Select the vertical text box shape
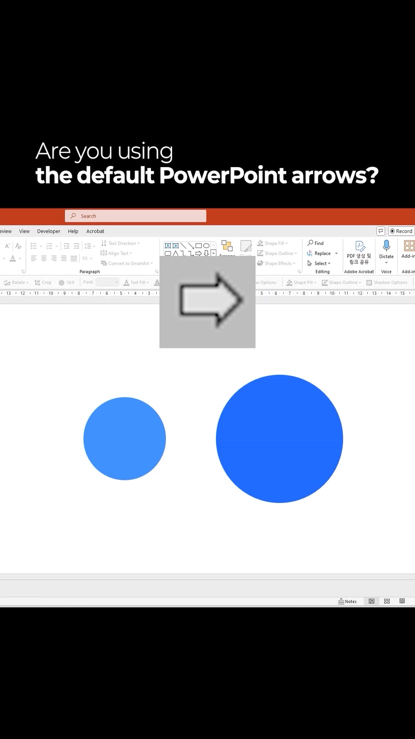Image resolution: width=415 pixels, height=739 pixels. tap(176, 246)
